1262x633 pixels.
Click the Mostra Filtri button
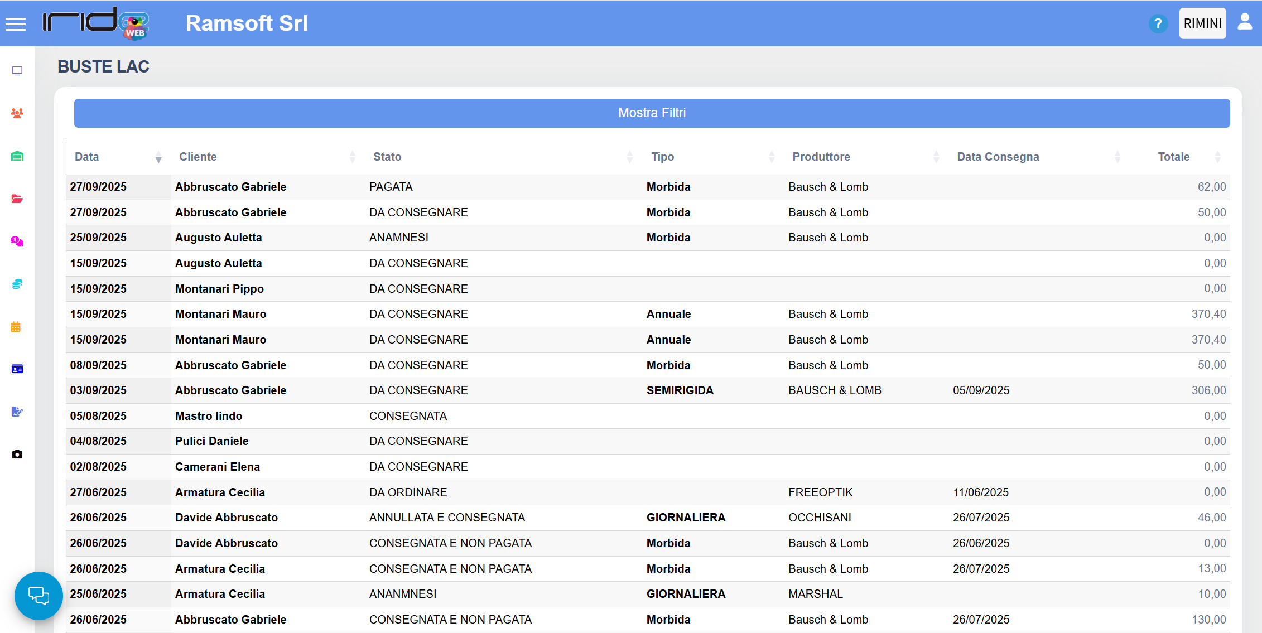[652, 113]
